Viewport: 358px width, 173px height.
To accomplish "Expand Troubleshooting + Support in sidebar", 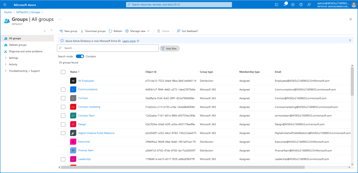I will coord(24,71).
